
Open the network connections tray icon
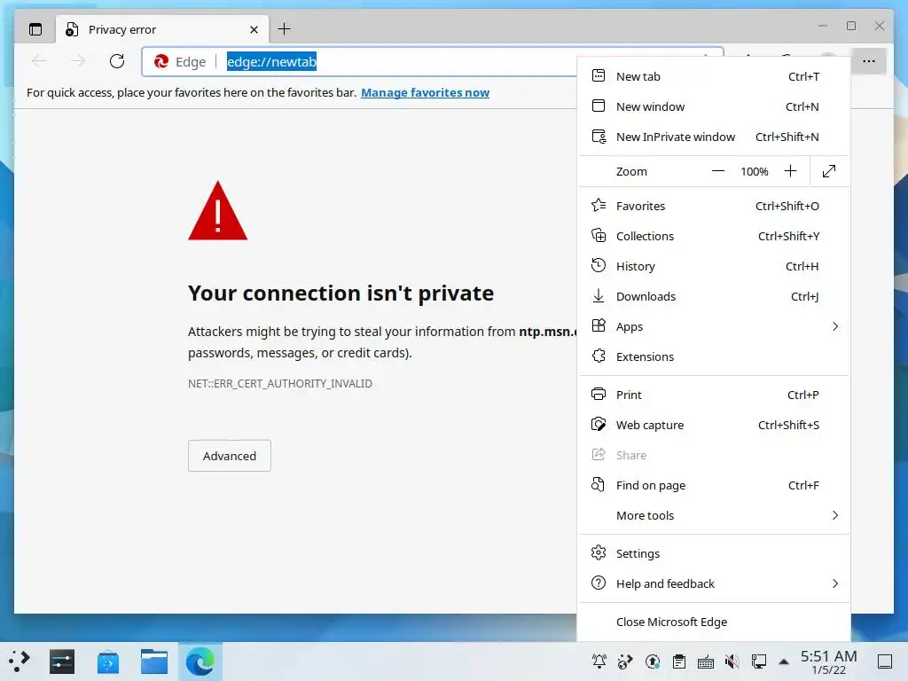coord(759,661)
